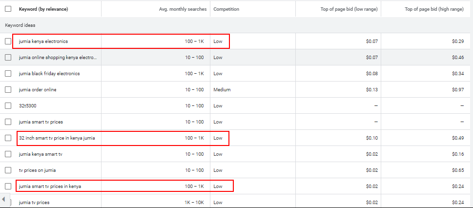Screen dimensions: 473x208
Task: Click keyword jumia black friday electronics
Action: coord(49,73)
